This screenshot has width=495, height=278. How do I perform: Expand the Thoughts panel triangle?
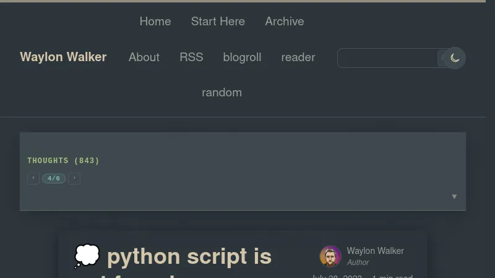[x=454, y=196]
